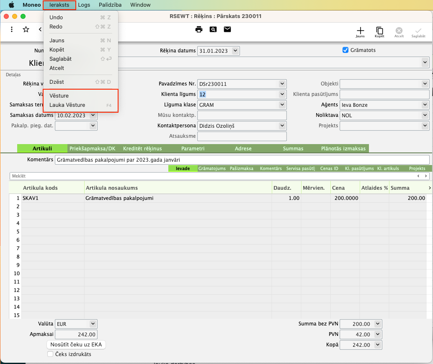The height and width of the screenshot is (364, 433).
Task: Toggle the Grāmatots checkbox
Action: coord(345,50)
